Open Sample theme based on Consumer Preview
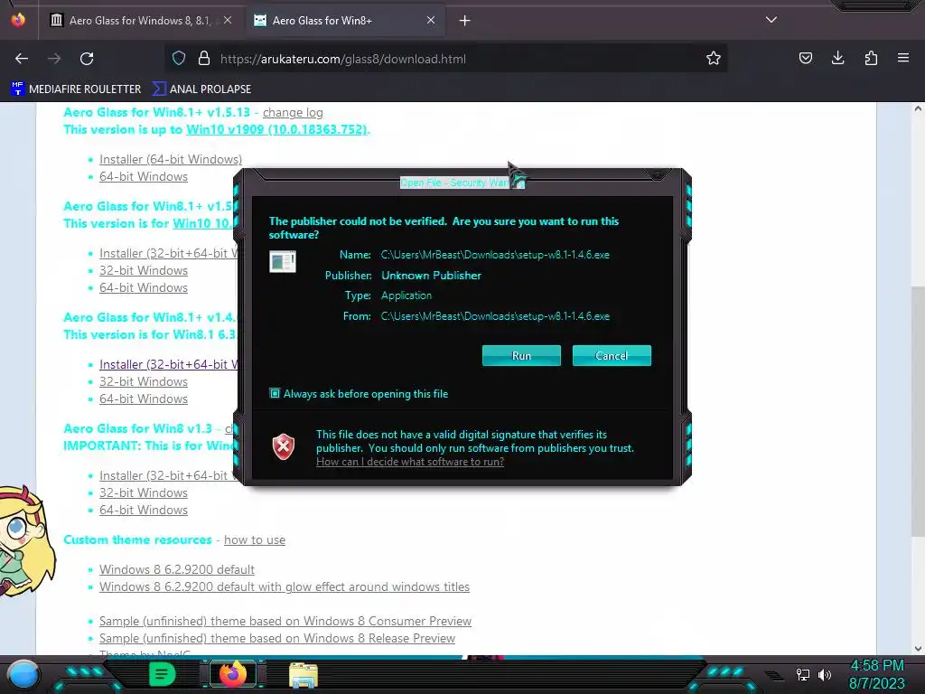The image size is (925, 694). (285, 621)
